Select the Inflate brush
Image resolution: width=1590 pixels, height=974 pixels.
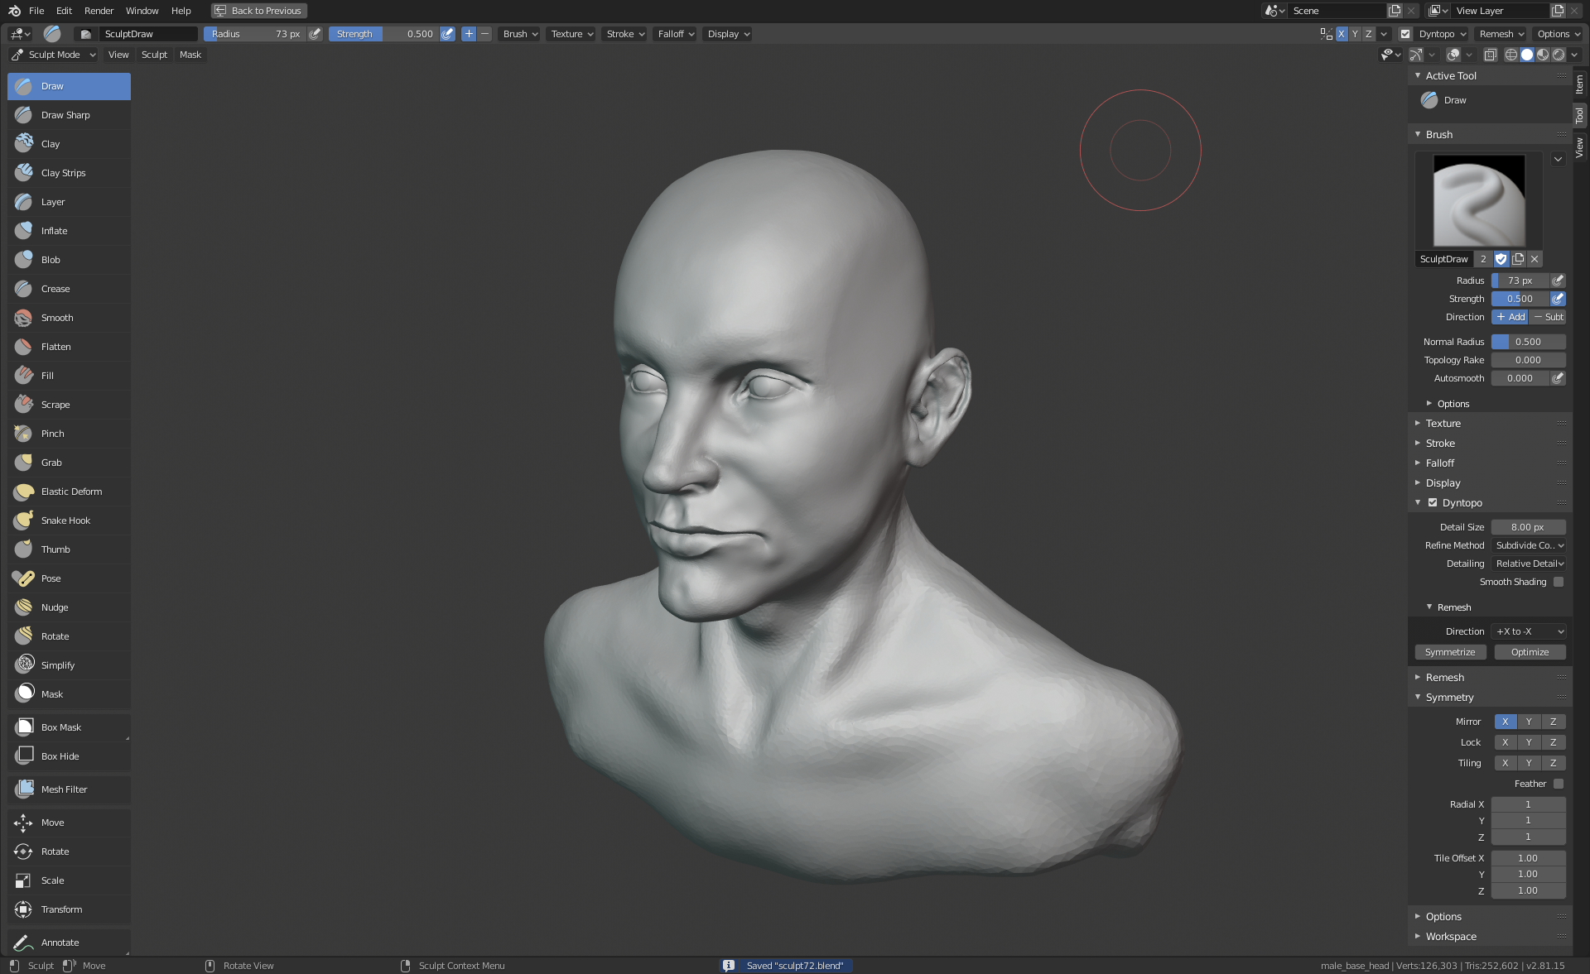(54, 231)
